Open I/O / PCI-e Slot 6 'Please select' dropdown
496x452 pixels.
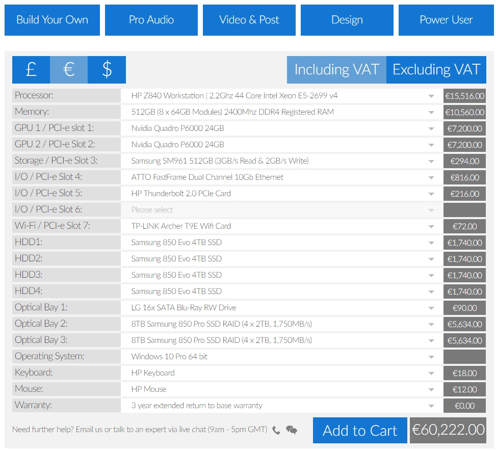(x=281, y=210)
